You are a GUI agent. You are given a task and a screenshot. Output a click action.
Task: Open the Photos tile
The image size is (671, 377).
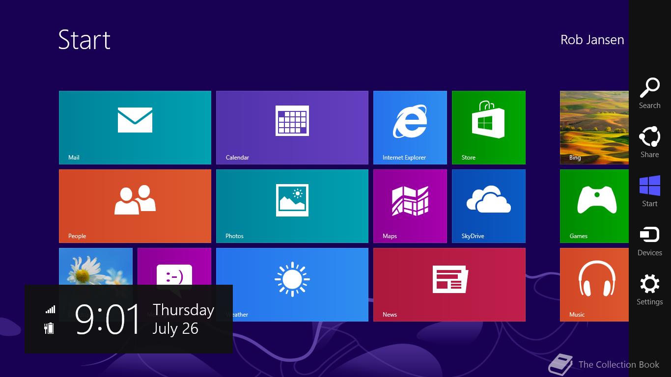292,206
